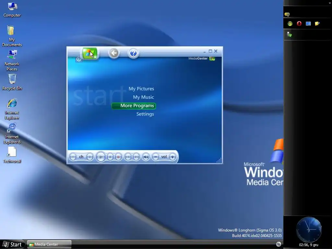Open Media Center help question mark
Image resolution: width=332 pixels, height=249 pixels.
pyautogui.click(x=133, y=53)
